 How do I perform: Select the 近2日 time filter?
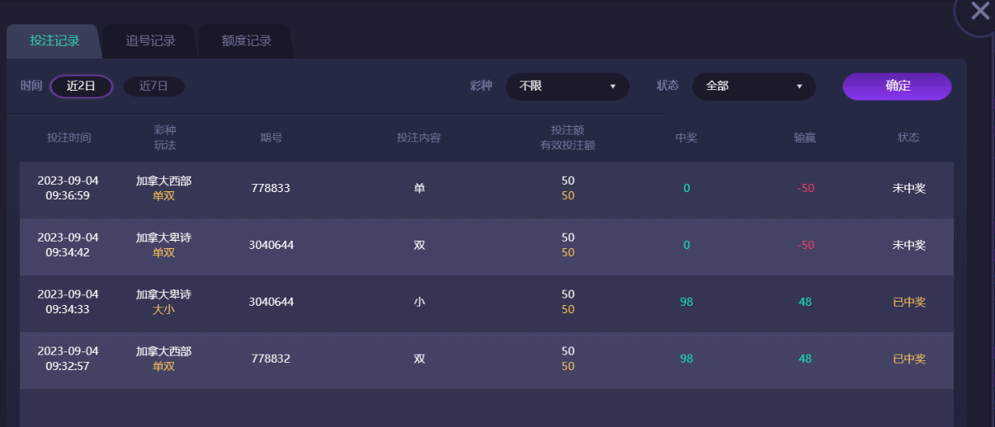[81, 86]
